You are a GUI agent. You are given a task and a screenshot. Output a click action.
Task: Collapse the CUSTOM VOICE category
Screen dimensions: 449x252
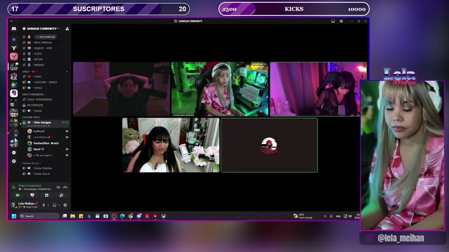32,117
